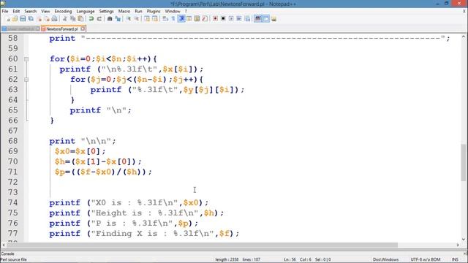The height and width of the screenshot is (263, 468).
Task: Open the Language menu
Action: pos(86,11)
